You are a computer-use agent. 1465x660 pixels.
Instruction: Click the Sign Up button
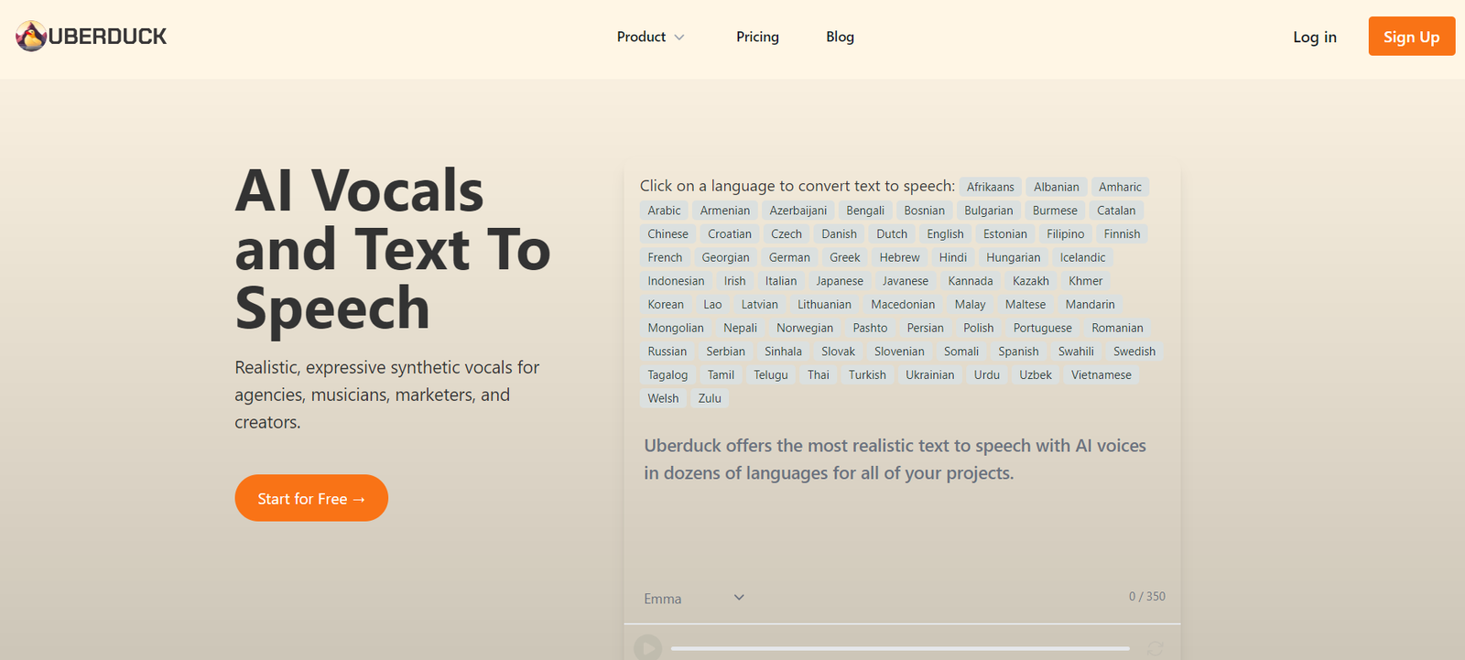pyautogui.click(x=1411, y=37)
